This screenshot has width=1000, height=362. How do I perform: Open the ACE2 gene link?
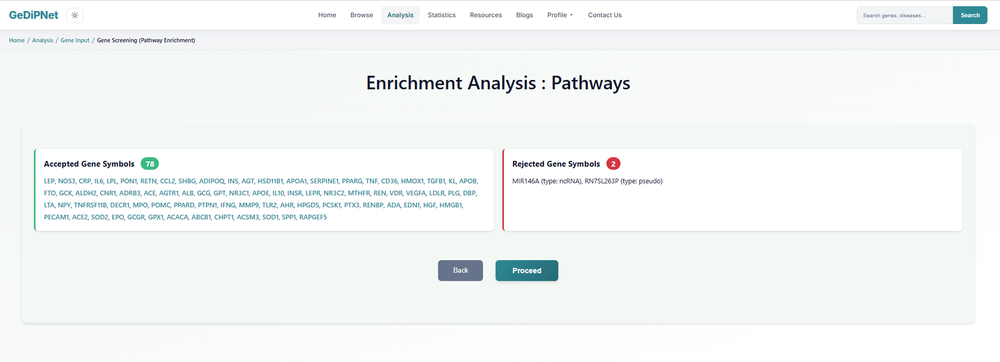pos(79,217)
